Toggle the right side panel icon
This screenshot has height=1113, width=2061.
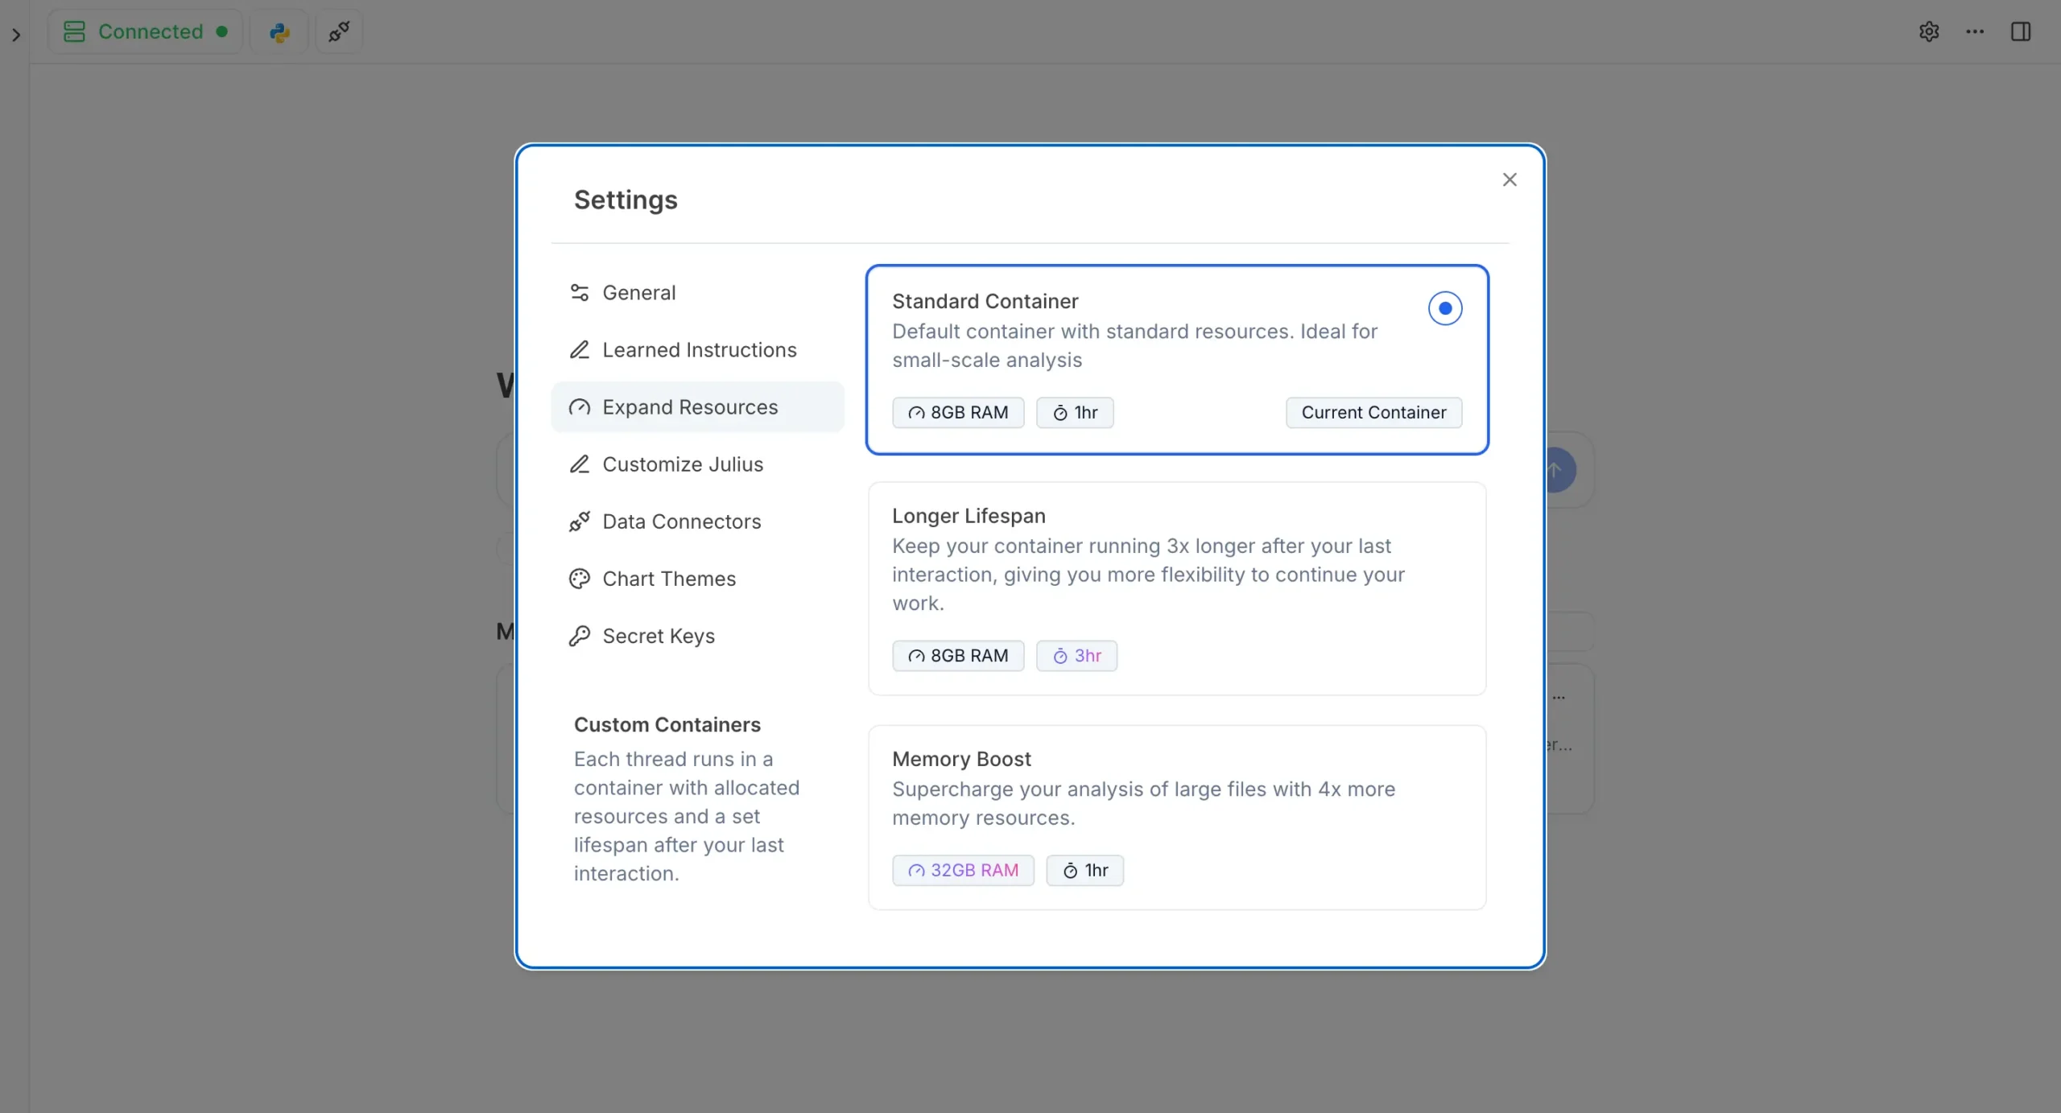2021,32
